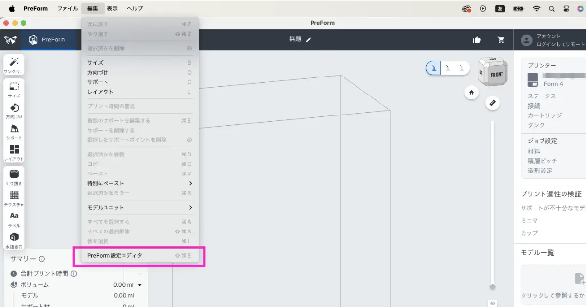The width and height of the screenshot is (586, 307).
Task: Open the サポート tool in left toolbar
Action: (14, 132)
